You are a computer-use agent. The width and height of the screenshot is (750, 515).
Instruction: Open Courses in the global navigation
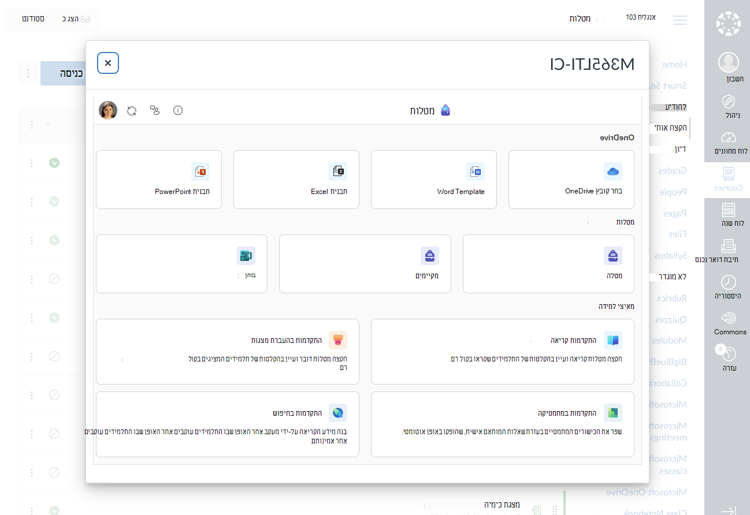pyautogui.click(x=728, y=180)
